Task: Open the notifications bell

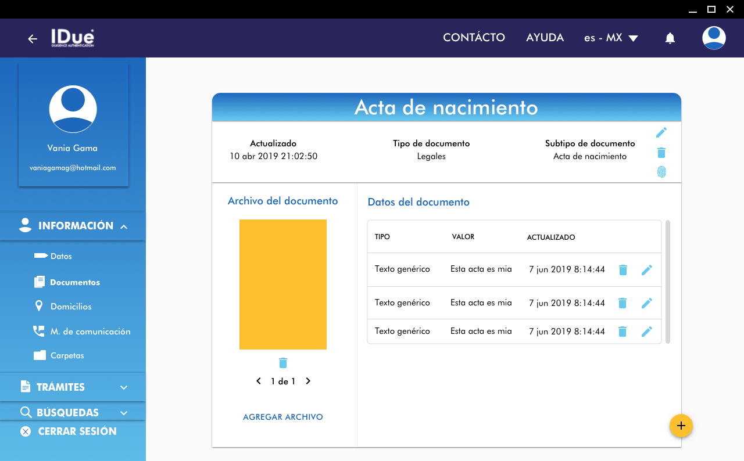Action: point(670,38)
